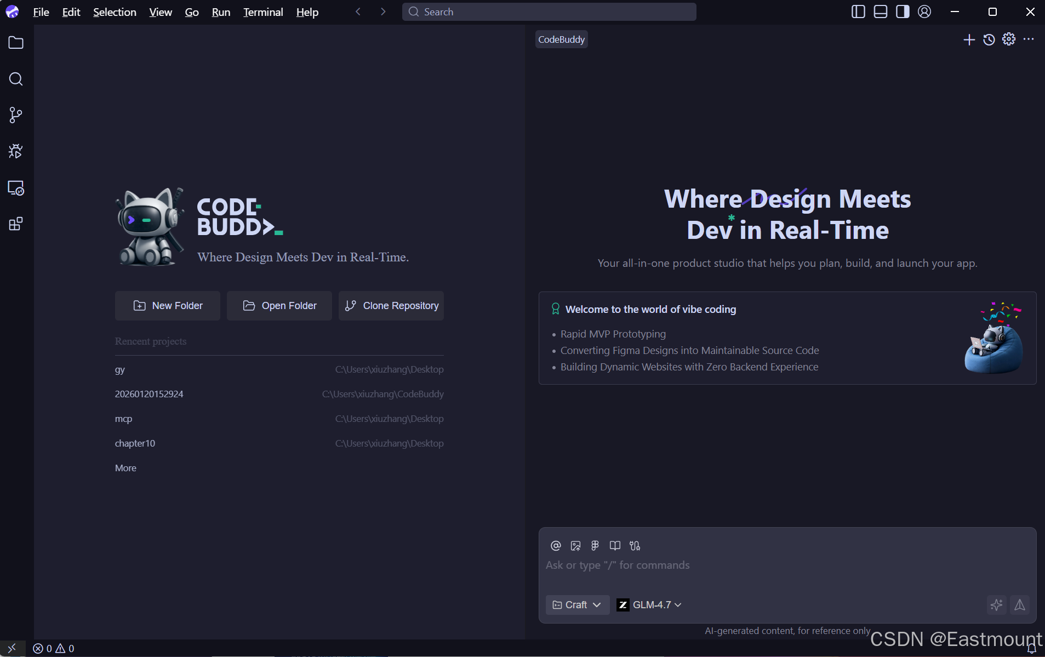Toggle the primary side bar layout

point(858,12)
